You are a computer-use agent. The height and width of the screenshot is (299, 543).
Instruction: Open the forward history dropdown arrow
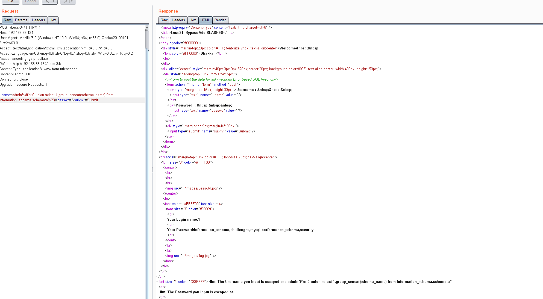[x=72, y=2]
